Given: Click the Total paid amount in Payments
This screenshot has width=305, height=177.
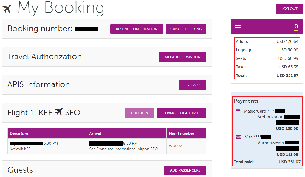Looking at the screenshot, I should (290, 162).
